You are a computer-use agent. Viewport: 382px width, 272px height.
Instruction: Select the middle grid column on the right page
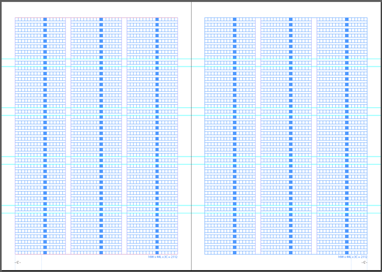tap(286, 136)
